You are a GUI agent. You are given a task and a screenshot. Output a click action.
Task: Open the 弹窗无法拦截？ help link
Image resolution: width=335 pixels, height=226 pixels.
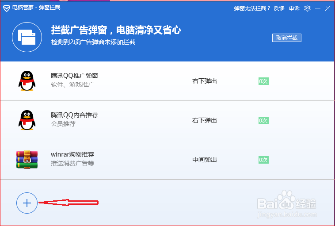pyautogui.click(x=252, y=8)
